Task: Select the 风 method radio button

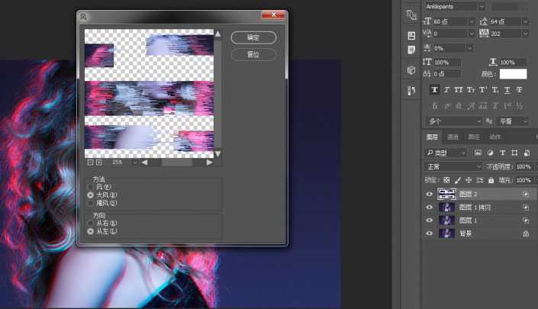Action: tap(92, 187)
